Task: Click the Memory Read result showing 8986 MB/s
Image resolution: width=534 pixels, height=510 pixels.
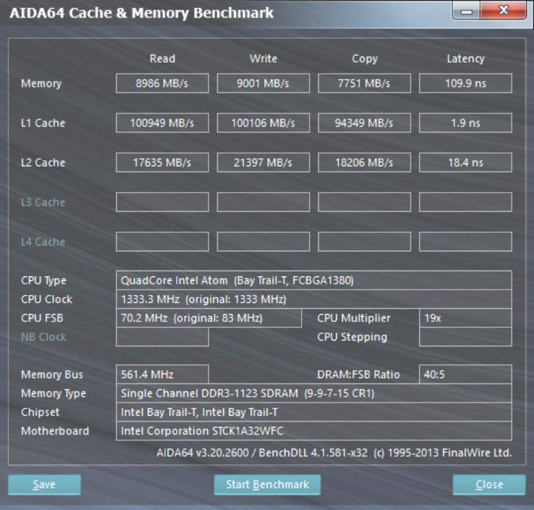Action: click(162, 83)
